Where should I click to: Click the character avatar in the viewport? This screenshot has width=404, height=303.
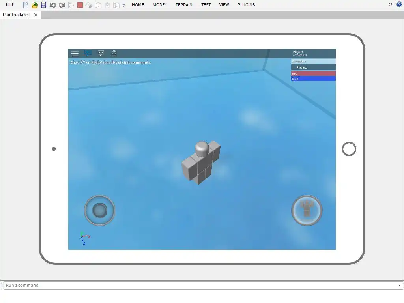coord(201,162)
